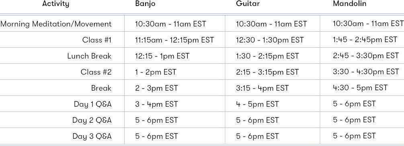Click the Guitar column header
404x146 pixels.
248,4
